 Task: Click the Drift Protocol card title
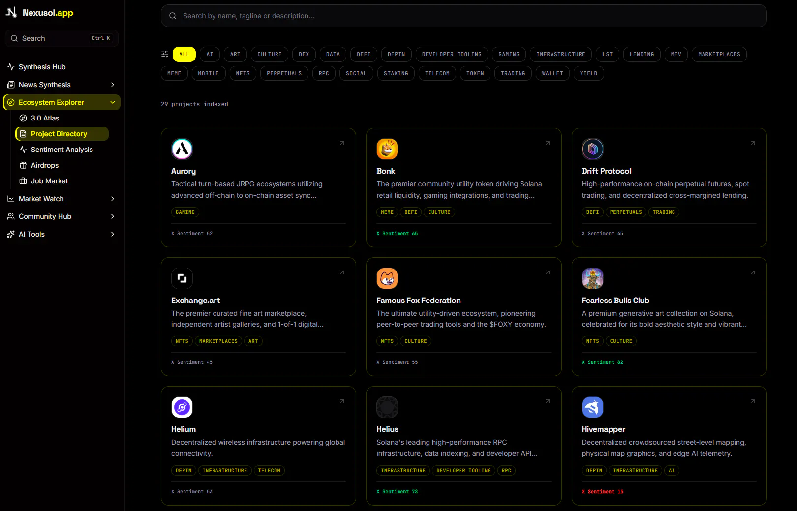(x=607, y=171)
